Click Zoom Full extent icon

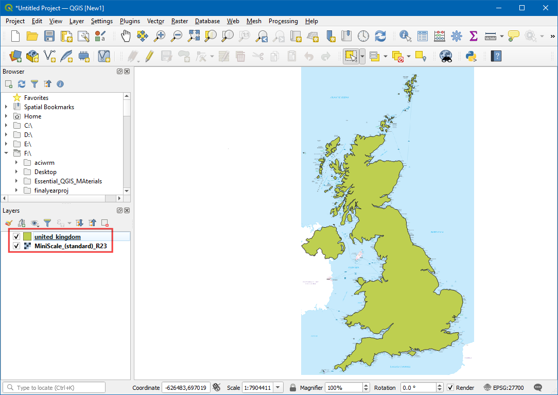coord(194,36)
